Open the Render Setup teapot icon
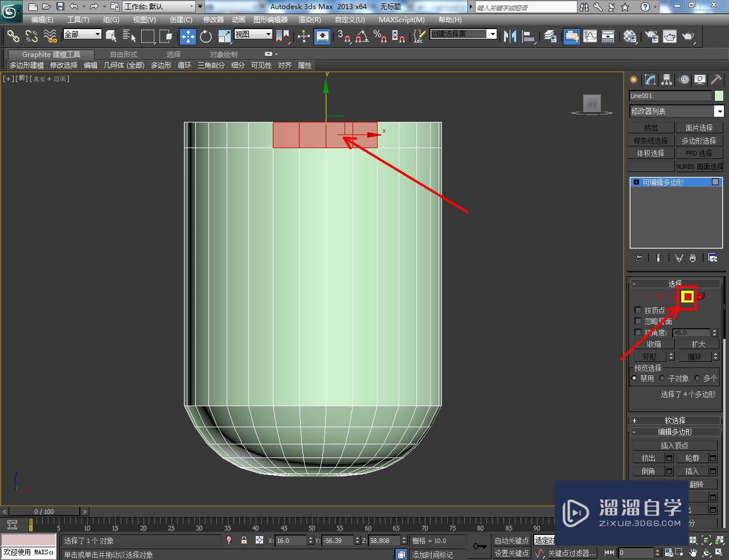This screenshot has height=560, width=729. pos(651,36)
